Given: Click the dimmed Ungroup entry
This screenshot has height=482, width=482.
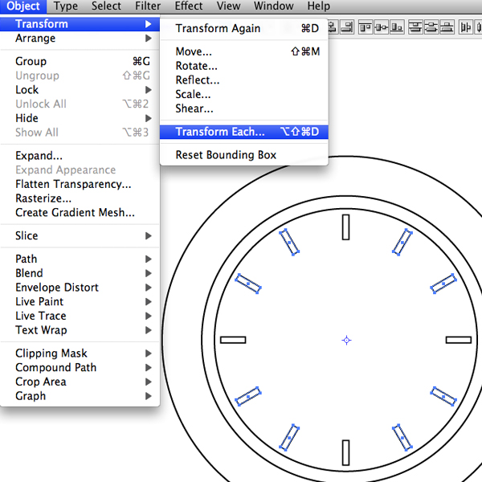Looking at the screenshot, I should click(80, 76).
